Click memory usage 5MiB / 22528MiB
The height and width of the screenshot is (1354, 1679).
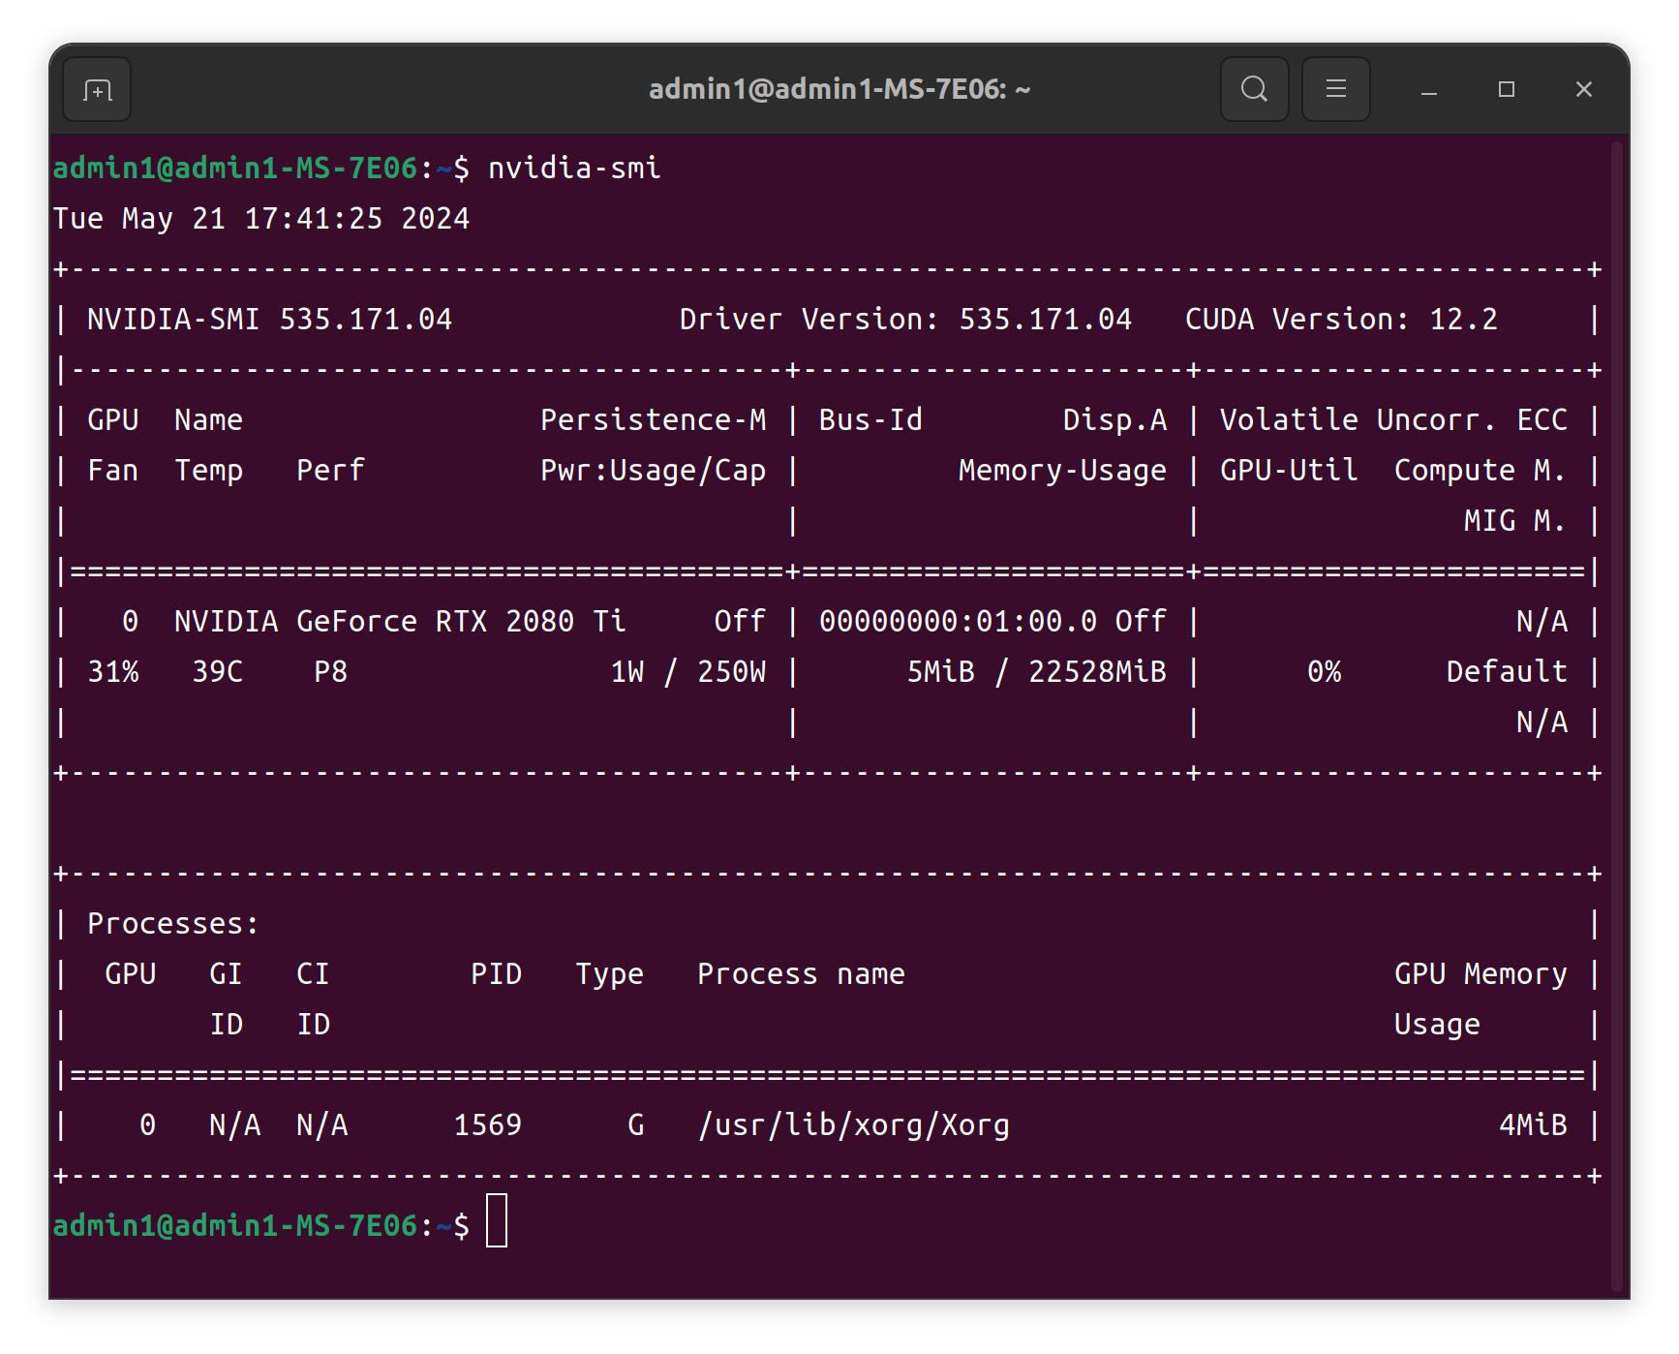(x=1037, y=672)
